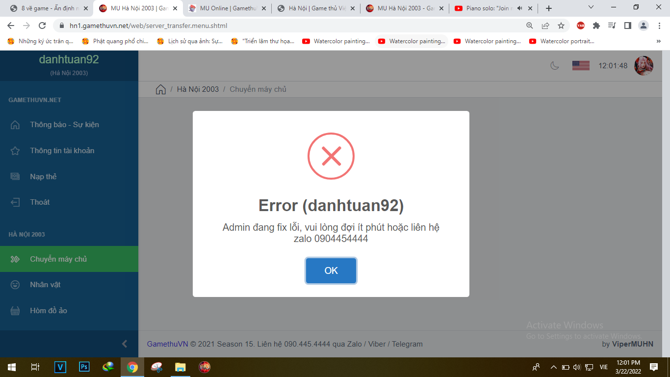Viewport: 670px width, 377px height.
Task: Toggle dark mode moon icon
Action: [555, 65]
